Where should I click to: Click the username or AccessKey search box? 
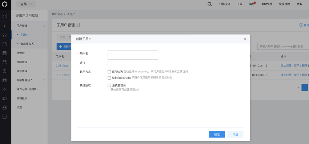click(x=283, y=46)
